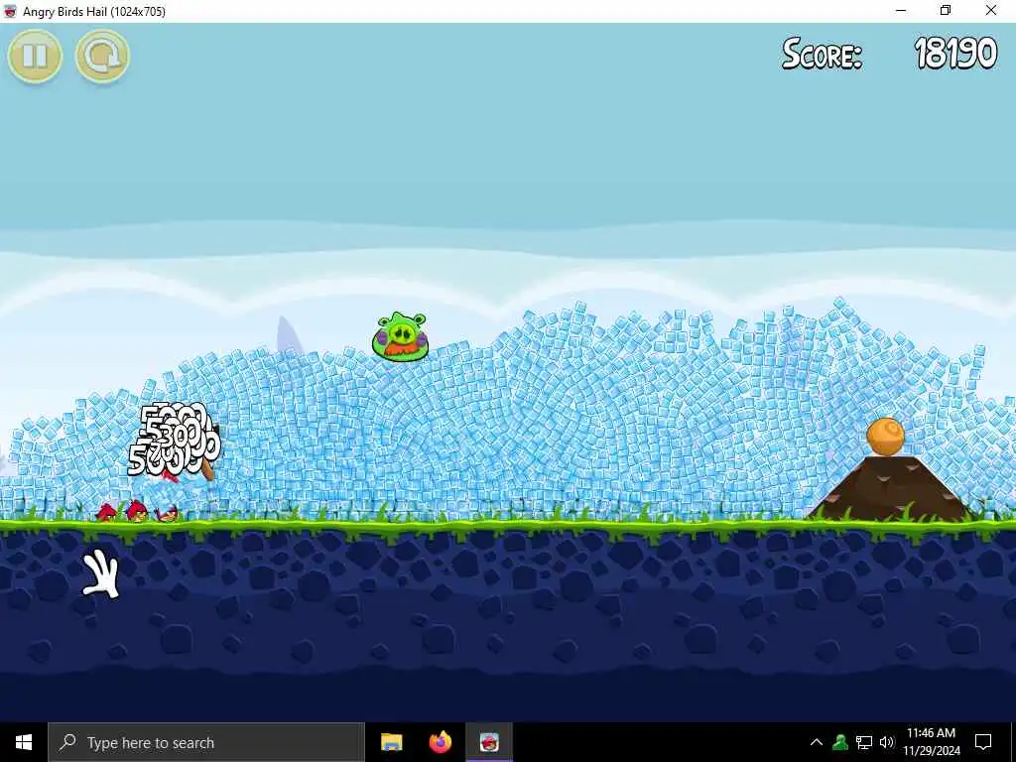The width and height of the screenshot is (1016, 762).
Task: Switch to Angry Birds taskbar icon
Action: (x=489, y=742)
